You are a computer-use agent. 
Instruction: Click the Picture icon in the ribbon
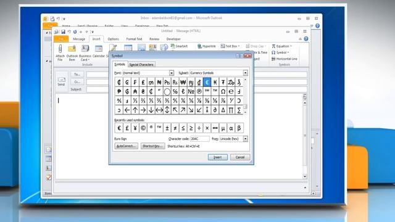point(141,47)
